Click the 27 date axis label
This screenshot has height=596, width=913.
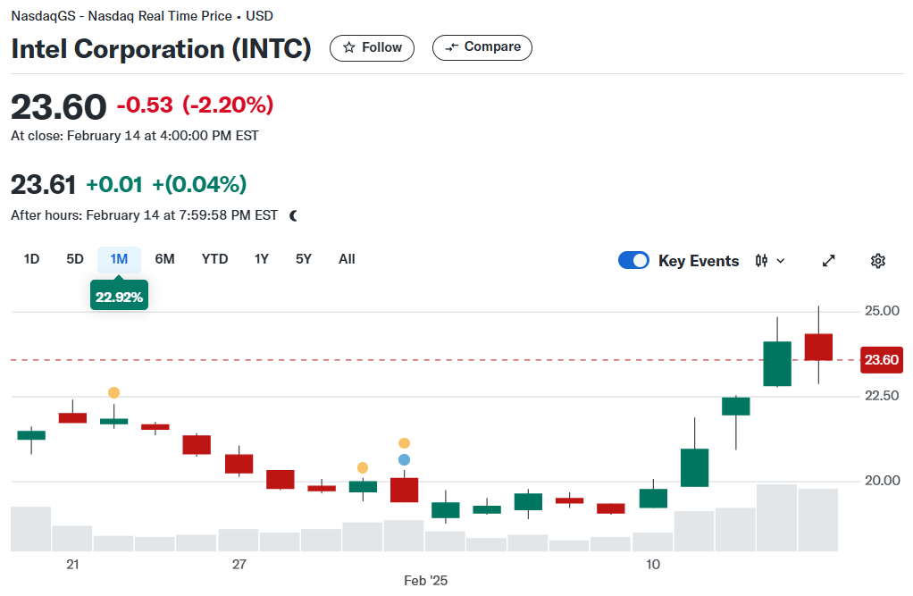tap(239, 565)
